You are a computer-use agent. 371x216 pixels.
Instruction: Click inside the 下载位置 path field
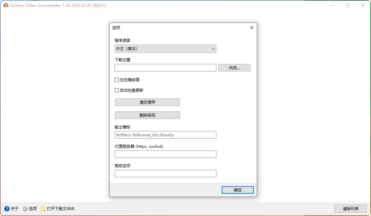coord(165,67)
